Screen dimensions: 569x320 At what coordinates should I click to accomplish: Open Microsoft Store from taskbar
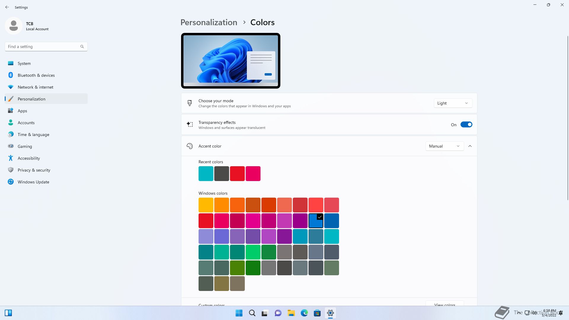click(x=317, y=313)
